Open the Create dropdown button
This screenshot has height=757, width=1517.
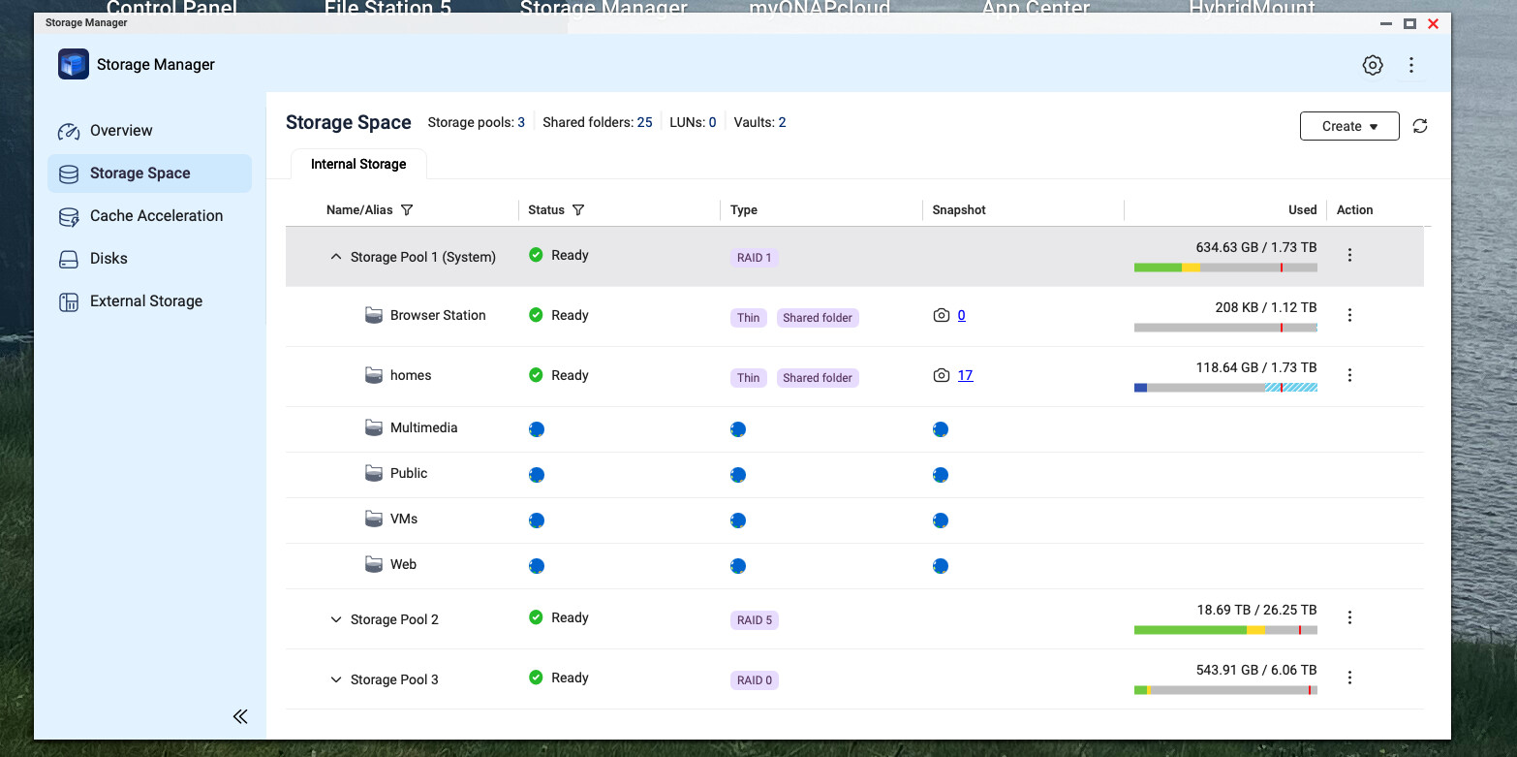(x=1348, y=126)
